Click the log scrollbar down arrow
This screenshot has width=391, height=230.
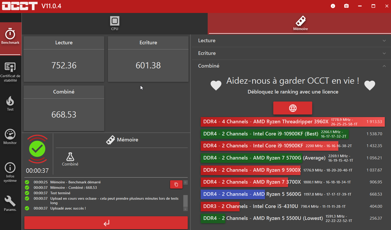tap(185, 209)
